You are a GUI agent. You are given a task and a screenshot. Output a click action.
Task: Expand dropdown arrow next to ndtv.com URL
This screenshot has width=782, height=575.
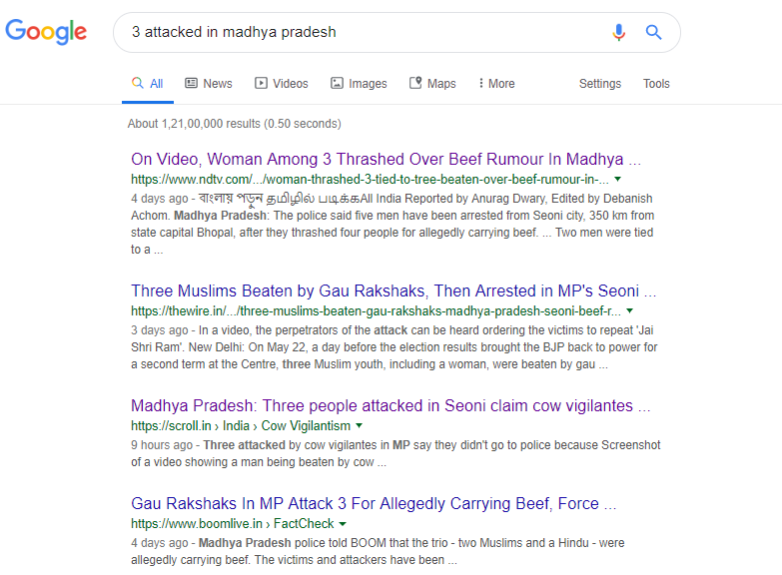click(x=617, y=179)
